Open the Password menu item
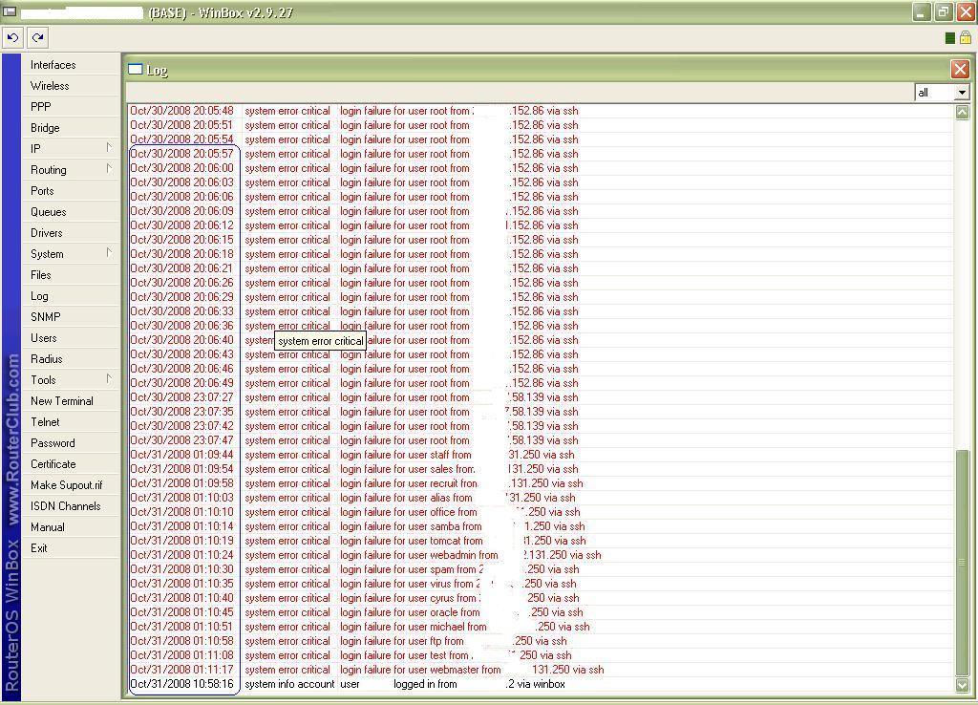The image size is (978, 705). [x=71, y=443]
